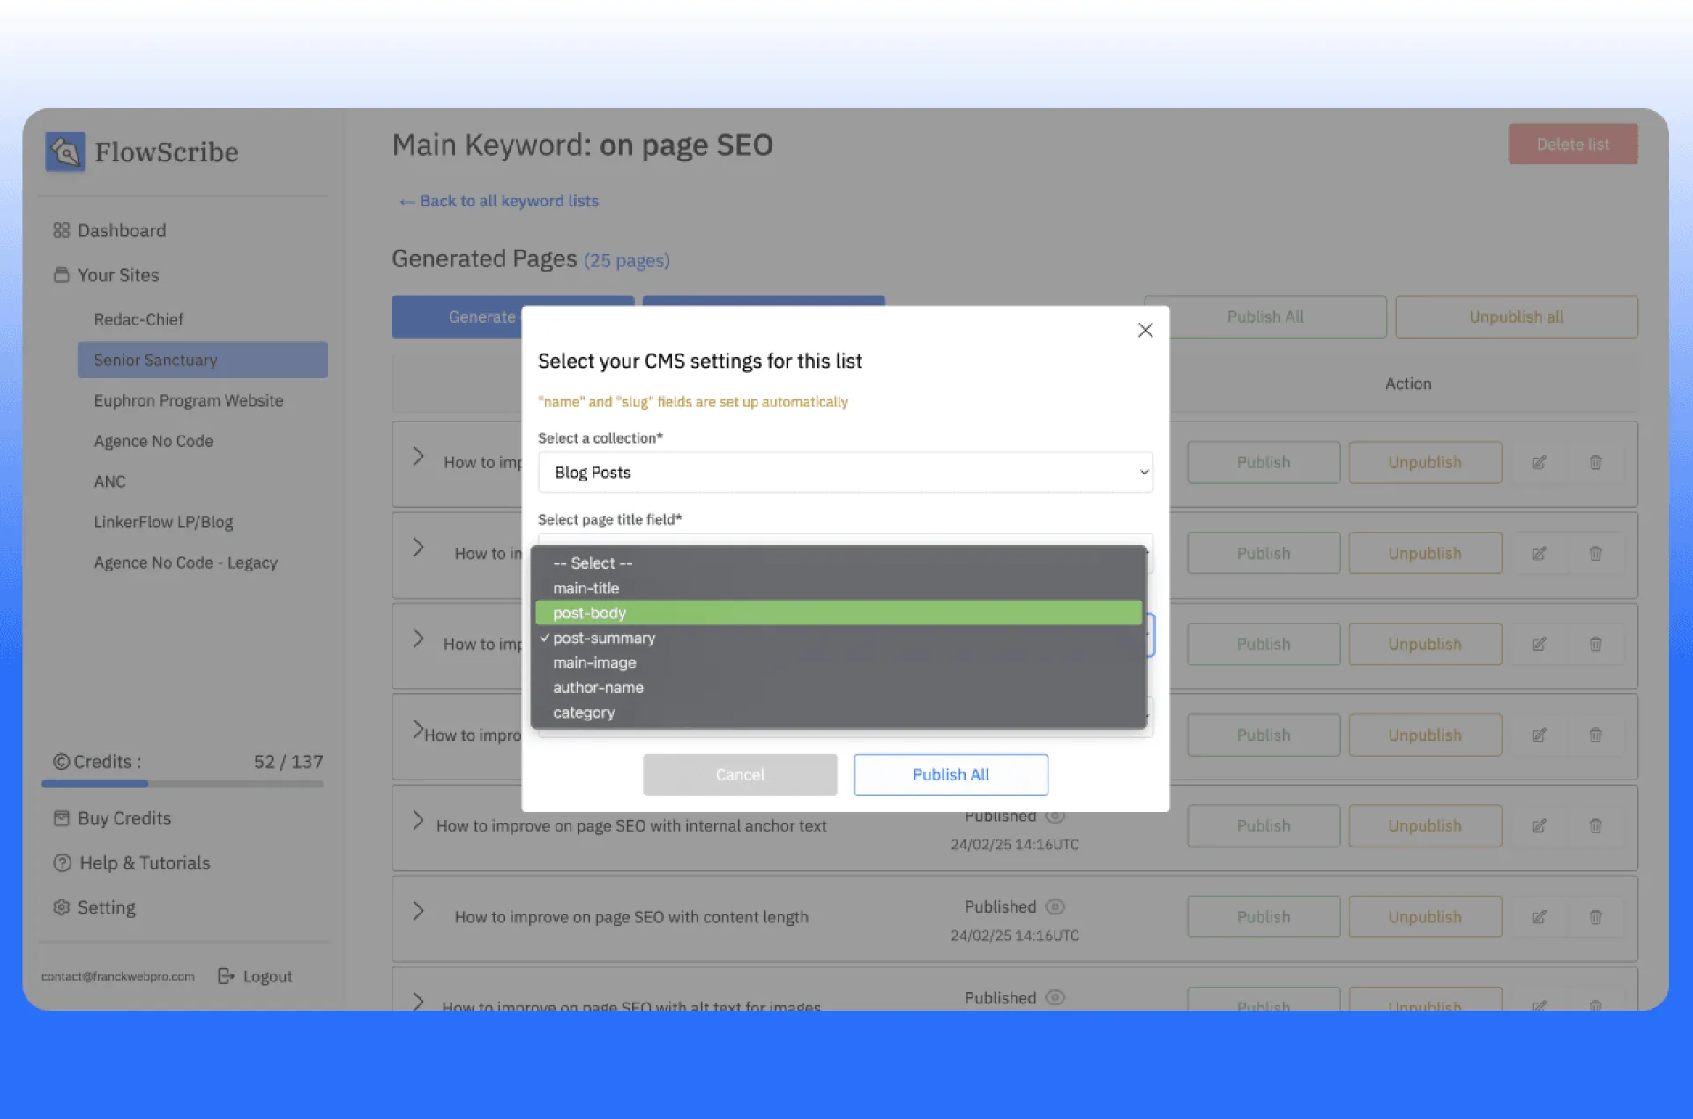Toggle eye icon on alt text row

point(1055,997)
